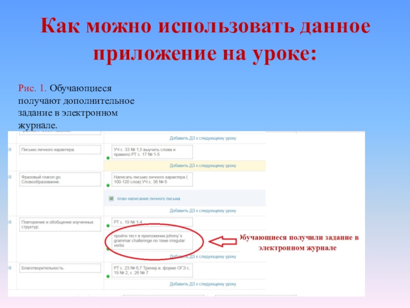
Task: Edit the homework 'РТ с. 23 № 6,7 Тренир.в. форме ОГЭ'
Action: coord(152,271)
